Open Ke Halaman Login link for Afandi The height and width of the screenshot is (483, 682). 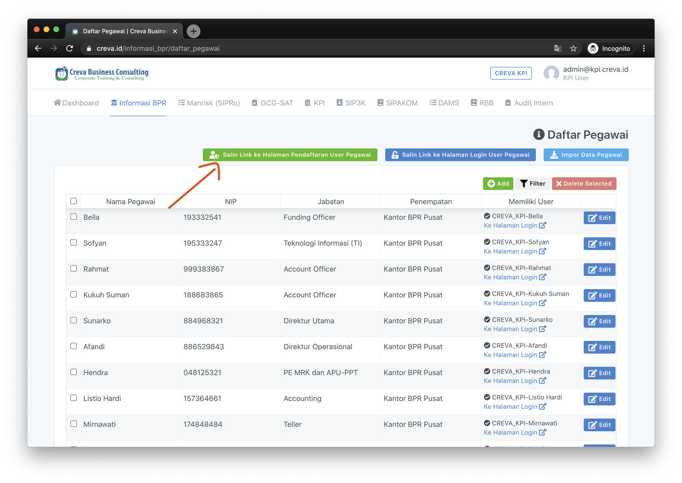(515, 355)
